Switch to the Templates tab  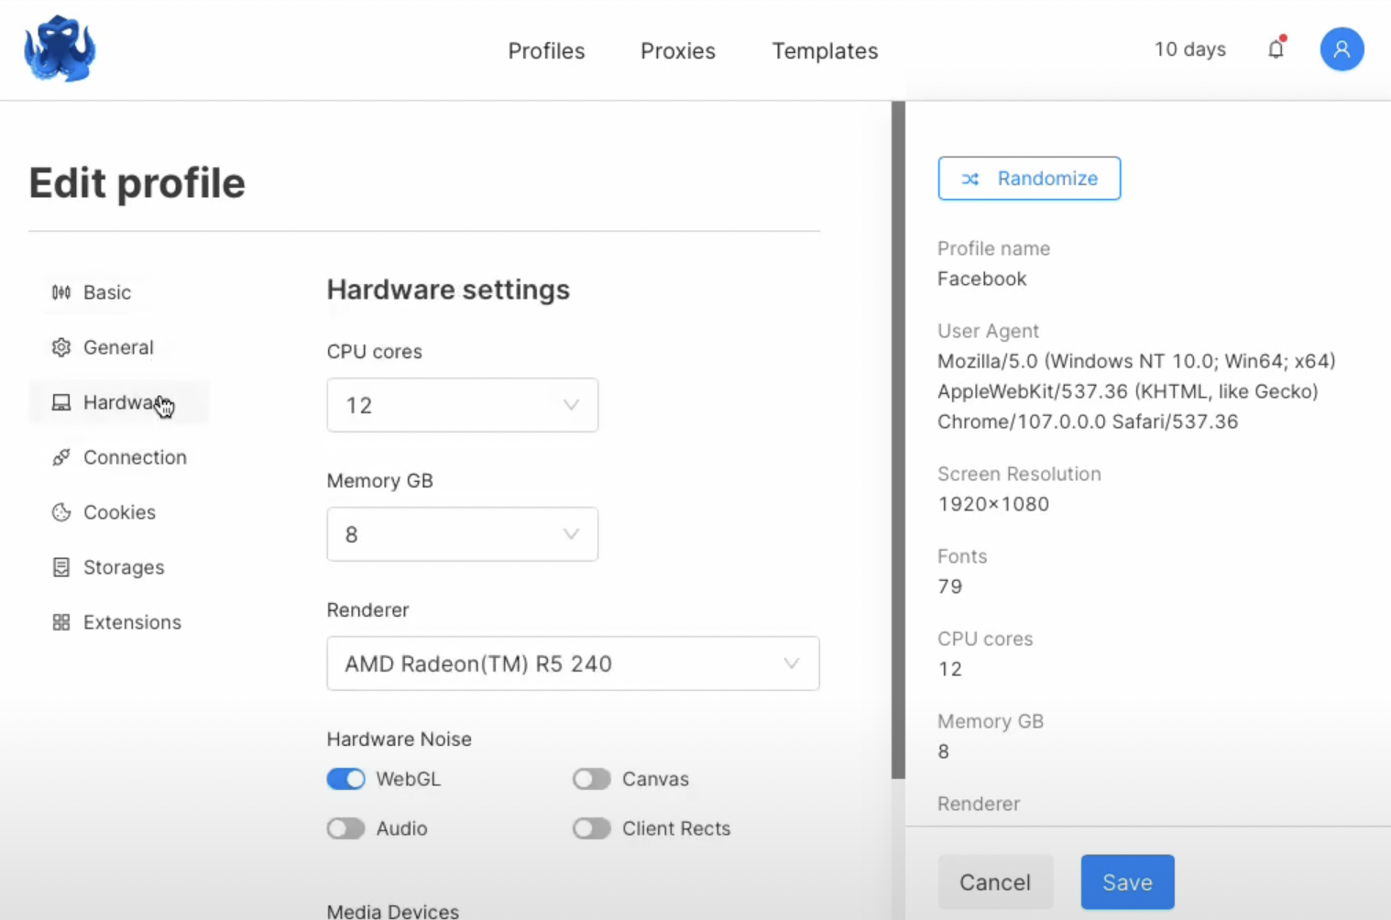point(825,51)
